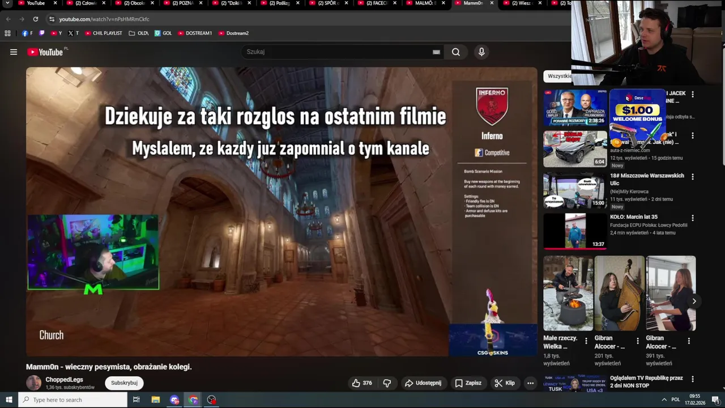Open the Facebook 'F' bookmark
This screenshot has width=725, height=408.
coord(27,33)
